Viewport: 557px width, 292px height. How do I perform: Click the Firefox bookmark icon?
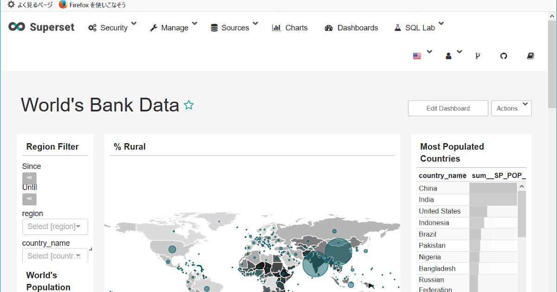tap(63, 5)
